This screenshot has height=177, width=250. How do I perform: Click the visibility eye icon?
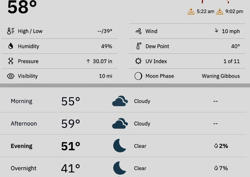(11, 76)
